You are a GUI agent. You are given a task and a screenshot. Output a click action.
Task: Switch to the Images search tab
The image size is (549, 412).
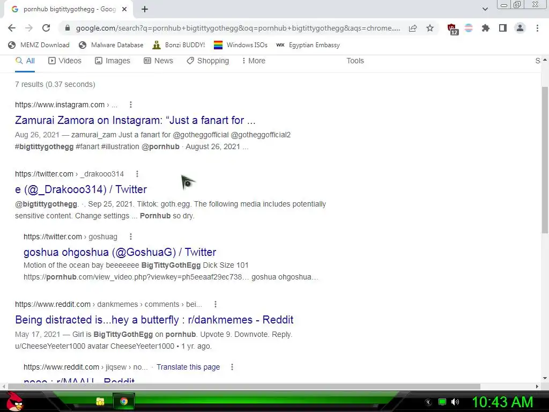click(113, 61)
